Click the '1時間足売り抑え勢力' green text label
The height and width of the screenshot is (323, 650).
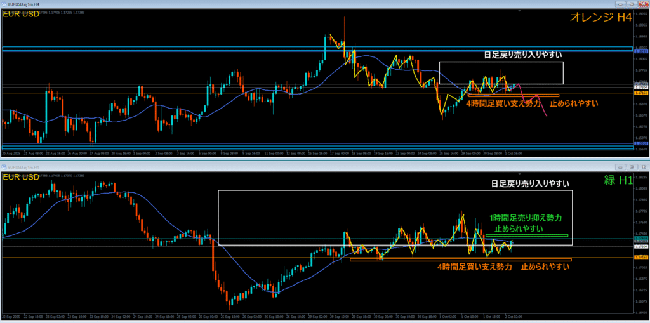[526, 217]
